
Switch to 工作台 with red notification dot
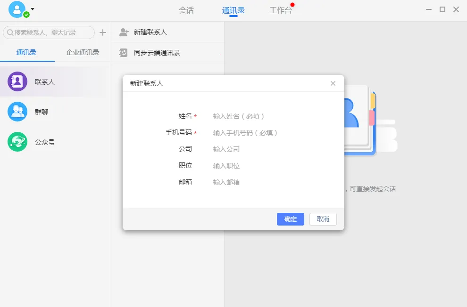click(x=281, y=9)
